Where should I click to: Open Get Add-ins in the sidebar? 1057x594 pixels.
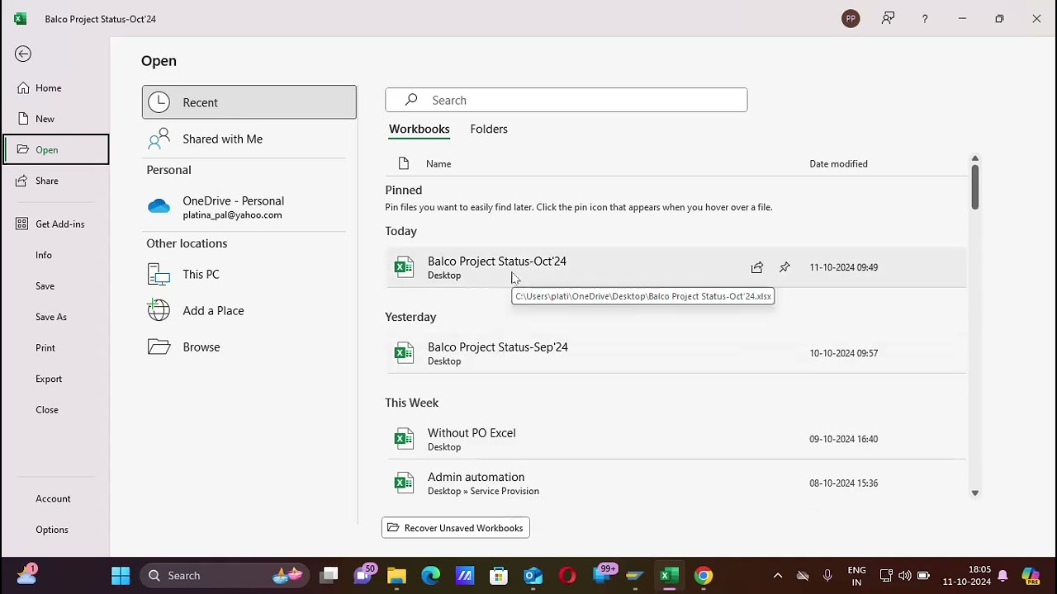pos(55,224)
